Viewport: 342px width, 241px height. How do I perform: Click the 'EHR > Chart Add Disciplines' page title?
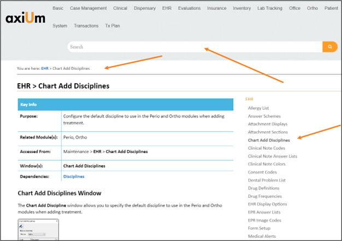click(x=63, y=86)
